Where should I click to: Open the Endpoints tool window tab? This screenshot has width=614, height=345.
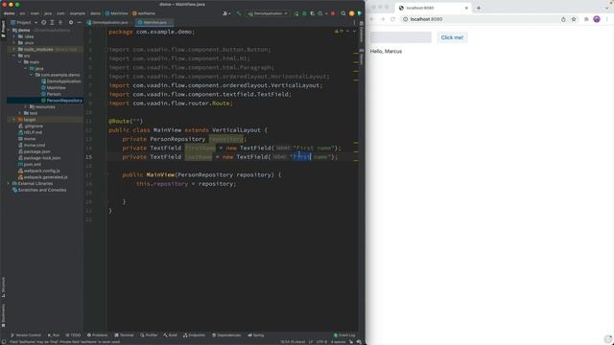194,335
